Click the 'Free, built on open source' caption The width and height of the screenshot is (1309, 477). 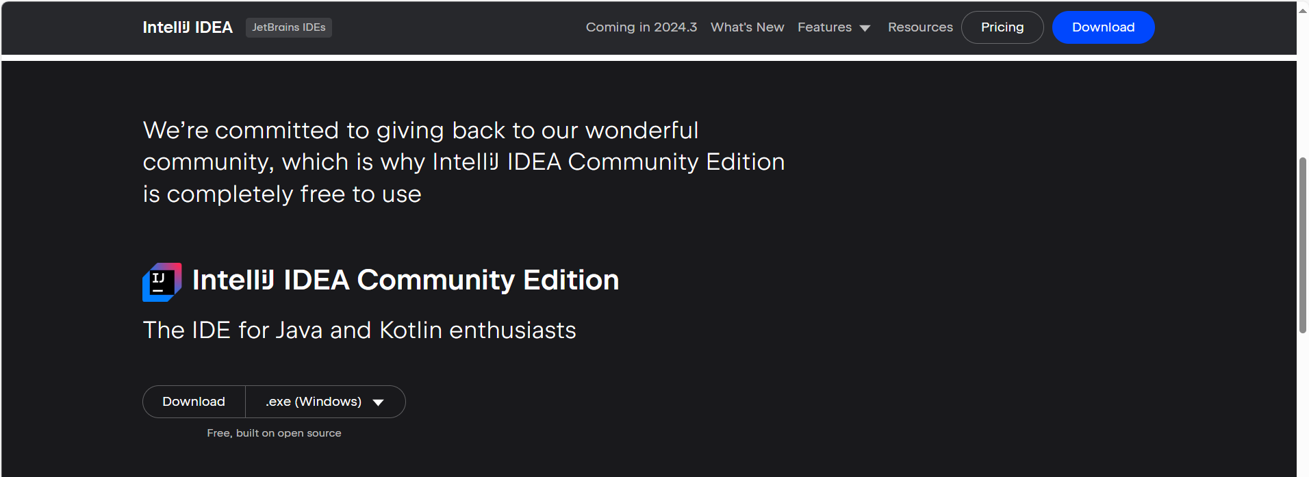pos(274,433)
